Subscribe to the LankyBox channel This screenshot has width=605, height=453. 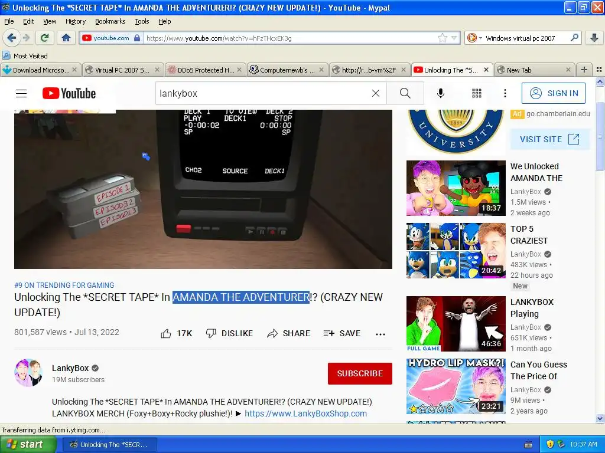pos(360,373)
